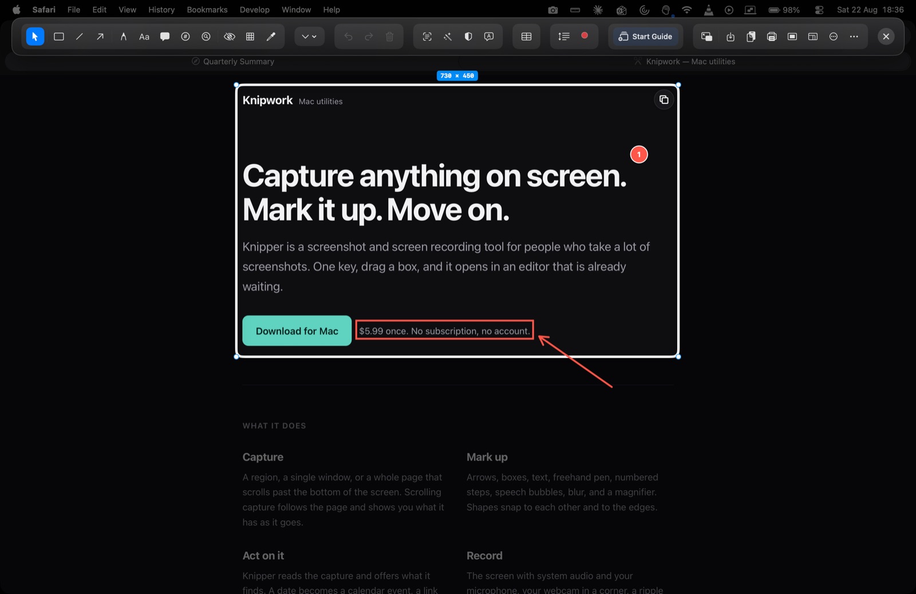This screenshot has width=916, height=594.
Task: Pin capture as floating overlay window
Action: point(706,37)
